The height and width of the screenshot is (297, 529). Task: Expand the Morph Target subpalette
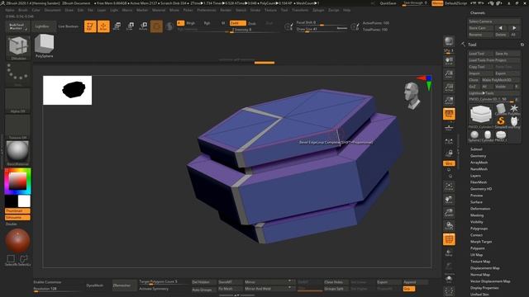pos(481,242)
